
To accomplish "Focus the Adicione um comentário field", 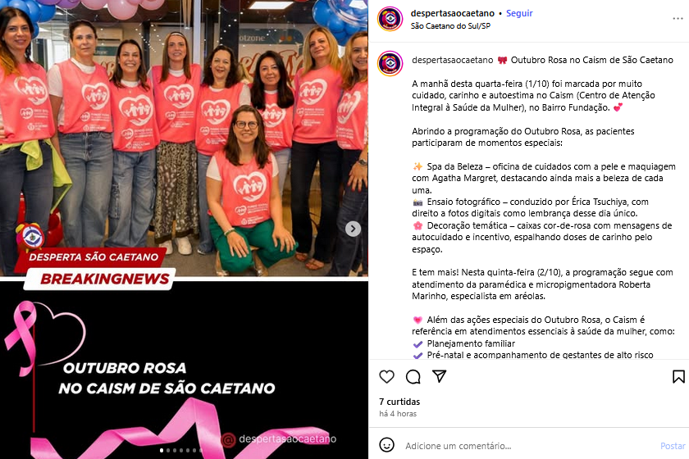I will click(527, 446).
